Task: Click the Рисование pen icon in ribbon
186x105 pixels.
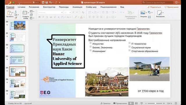Action: pos(160,13)
